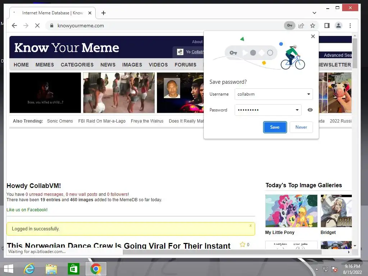Expand the Username dropdown arrow

309,94
